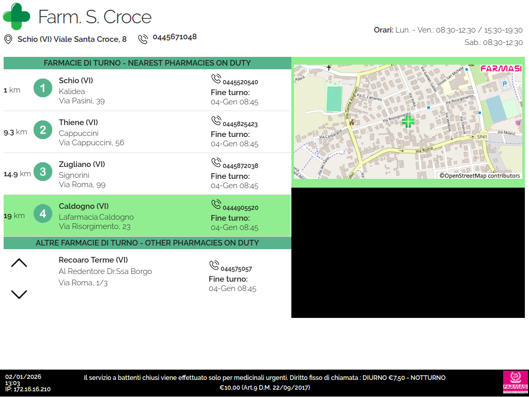Click the parking P symbol on map
529x397 pixels.
(x=504, y=83)
